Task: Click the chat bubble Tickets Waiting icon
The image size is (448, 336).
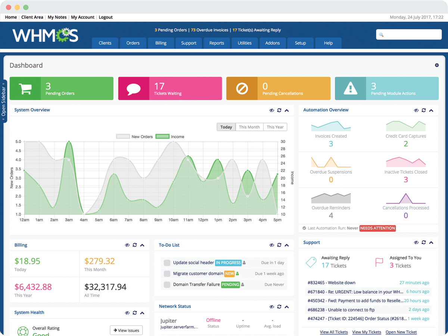Action: tap(134, 88)
